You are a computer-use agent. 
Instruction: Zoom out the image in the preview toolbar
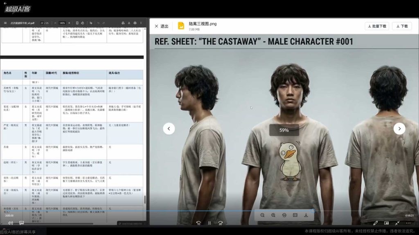coord(262,215)
